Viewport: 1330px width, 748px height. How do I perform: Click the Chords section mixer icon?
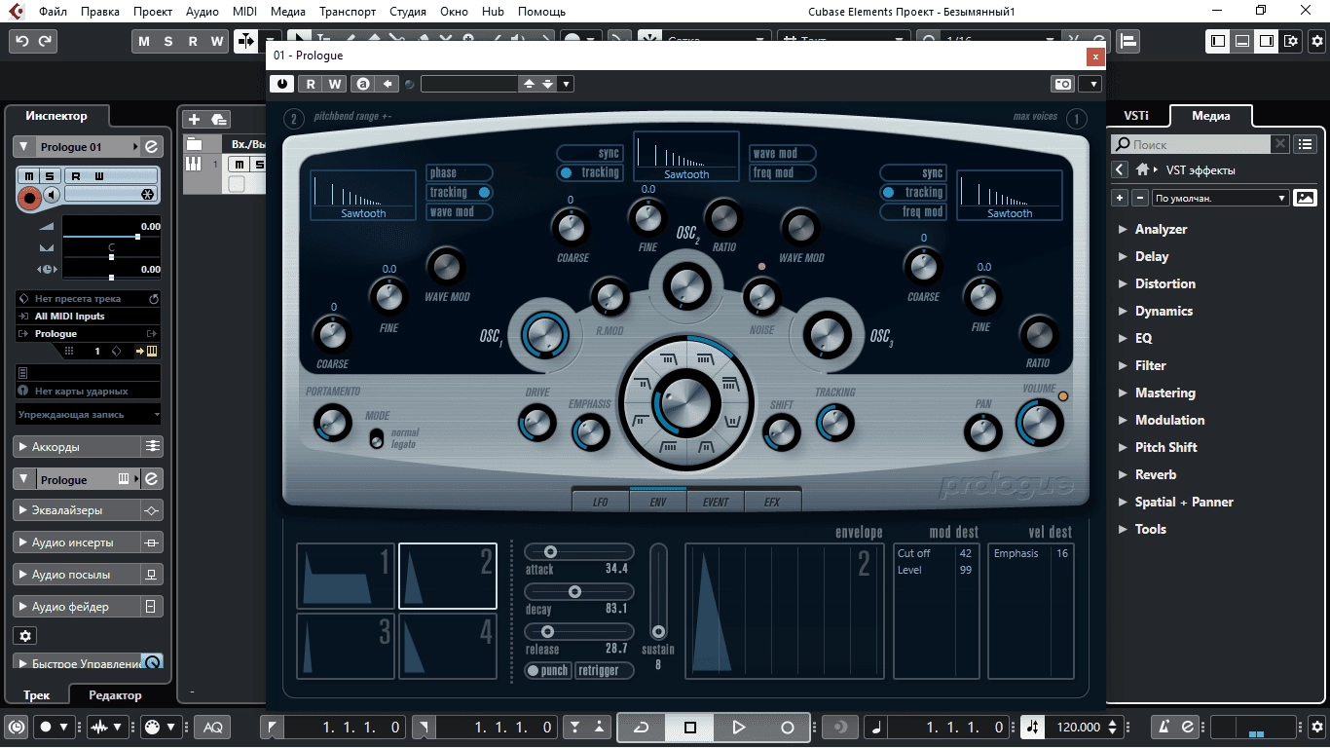153,447
